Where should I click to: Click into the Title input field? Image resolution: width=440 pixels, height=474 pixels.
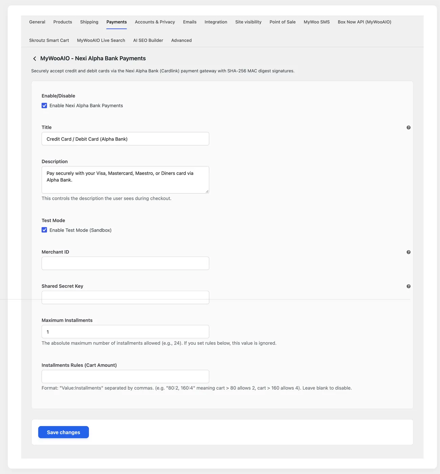pos(125,139)
